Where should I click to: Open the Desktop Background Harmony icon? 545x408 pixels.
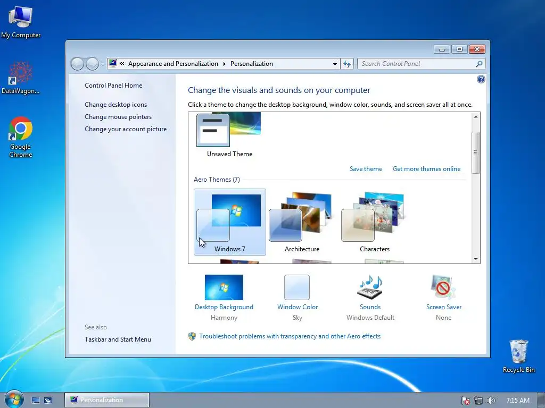[224, 287]
